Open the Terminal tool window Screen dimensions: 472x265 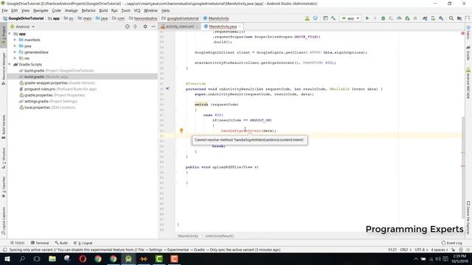[40, 243]
